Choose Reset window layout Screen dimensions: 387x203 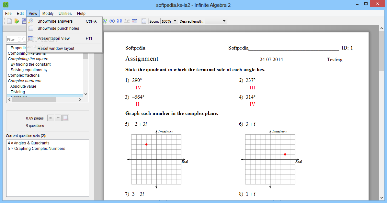(x=65, y=48)
